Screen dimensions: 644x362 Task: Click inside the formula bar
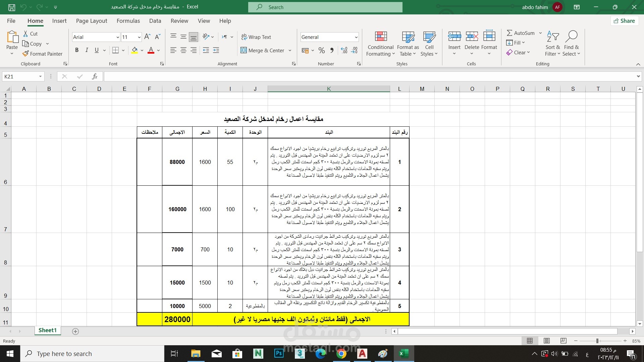point(268,76)
